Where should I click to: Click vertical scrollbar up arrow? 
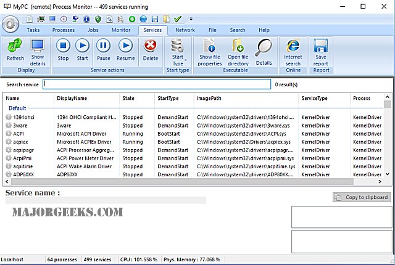(x=388, y=97)
